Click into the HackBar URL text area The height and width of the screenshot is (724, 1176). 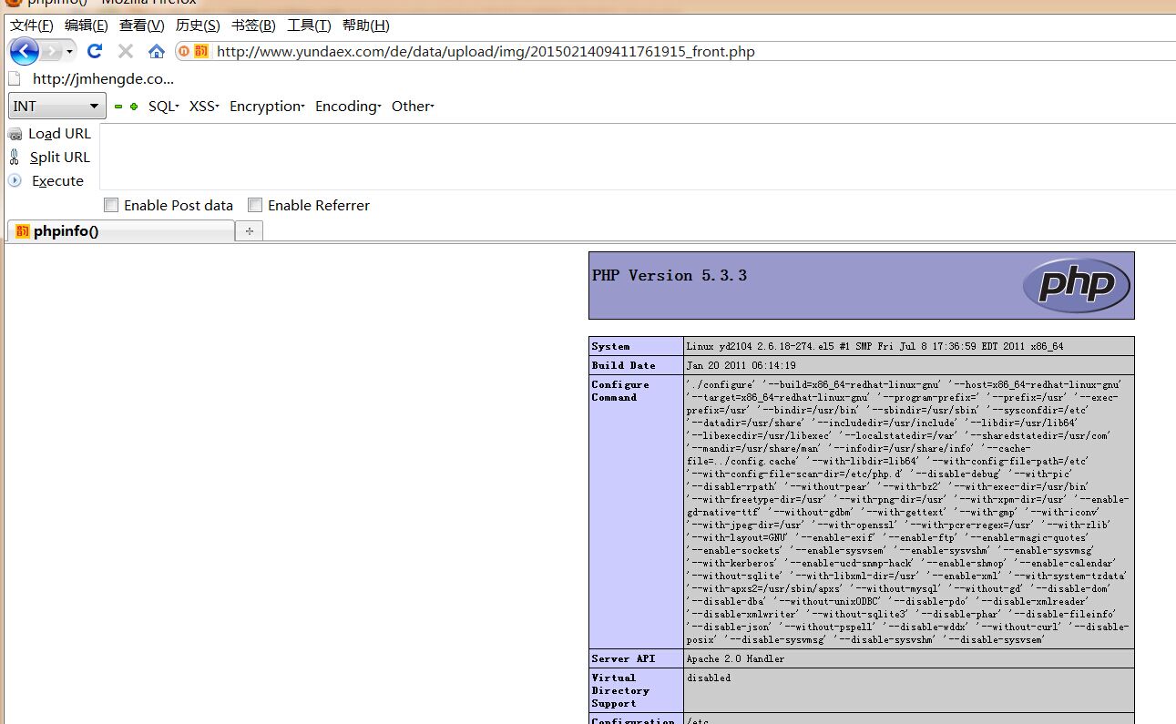[637, 157]
